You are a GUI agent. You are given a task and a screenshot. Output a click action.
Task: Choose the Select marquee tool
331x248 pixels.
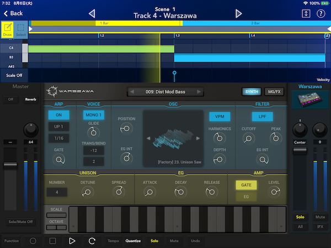coord(21,29)
